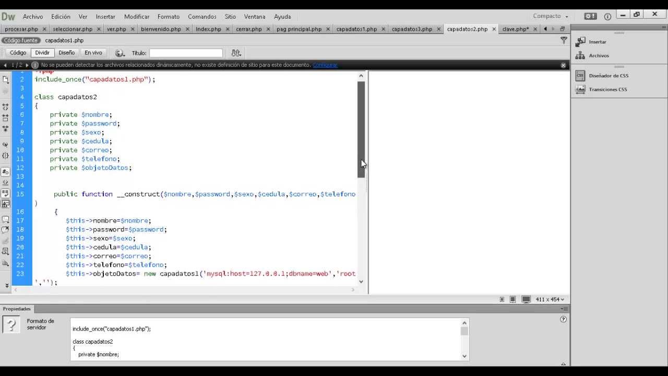Image resolution: width=668 pixels, height=376 pixels.
Task: Open the Archivo menu
Action: click(33, 17)
